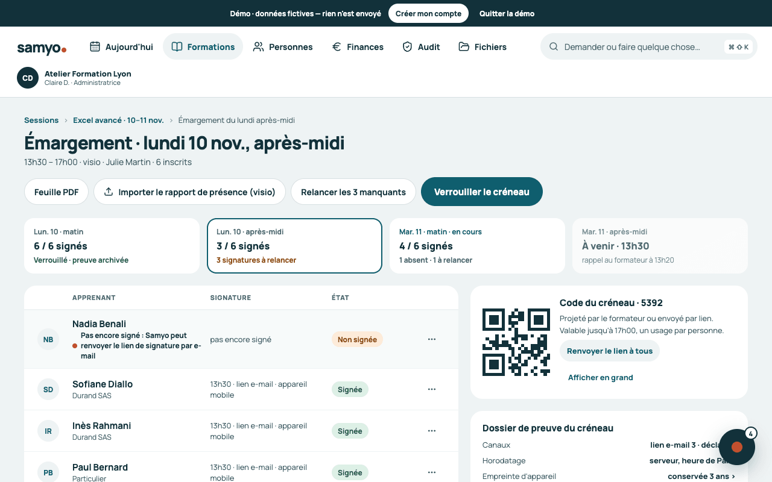Click the 'Atelier Formation Lyon' organization name
Screen dimensions: 772x482
(88, 74)
